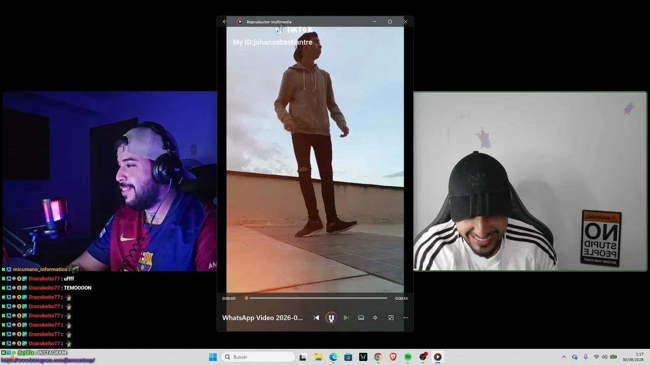Click the back arrow in the media player
Image resolution: width=650 pixels, height=365 pixels.
click(225, 22)
